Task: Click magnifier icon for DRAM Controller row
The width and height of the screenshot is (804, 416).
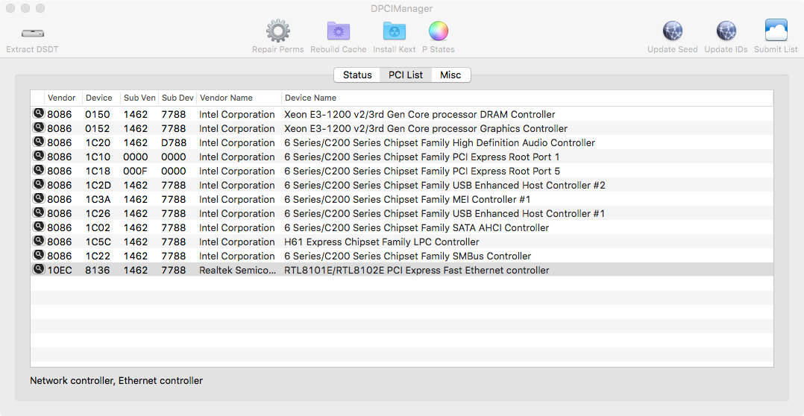Action: [x=39, y=113]
